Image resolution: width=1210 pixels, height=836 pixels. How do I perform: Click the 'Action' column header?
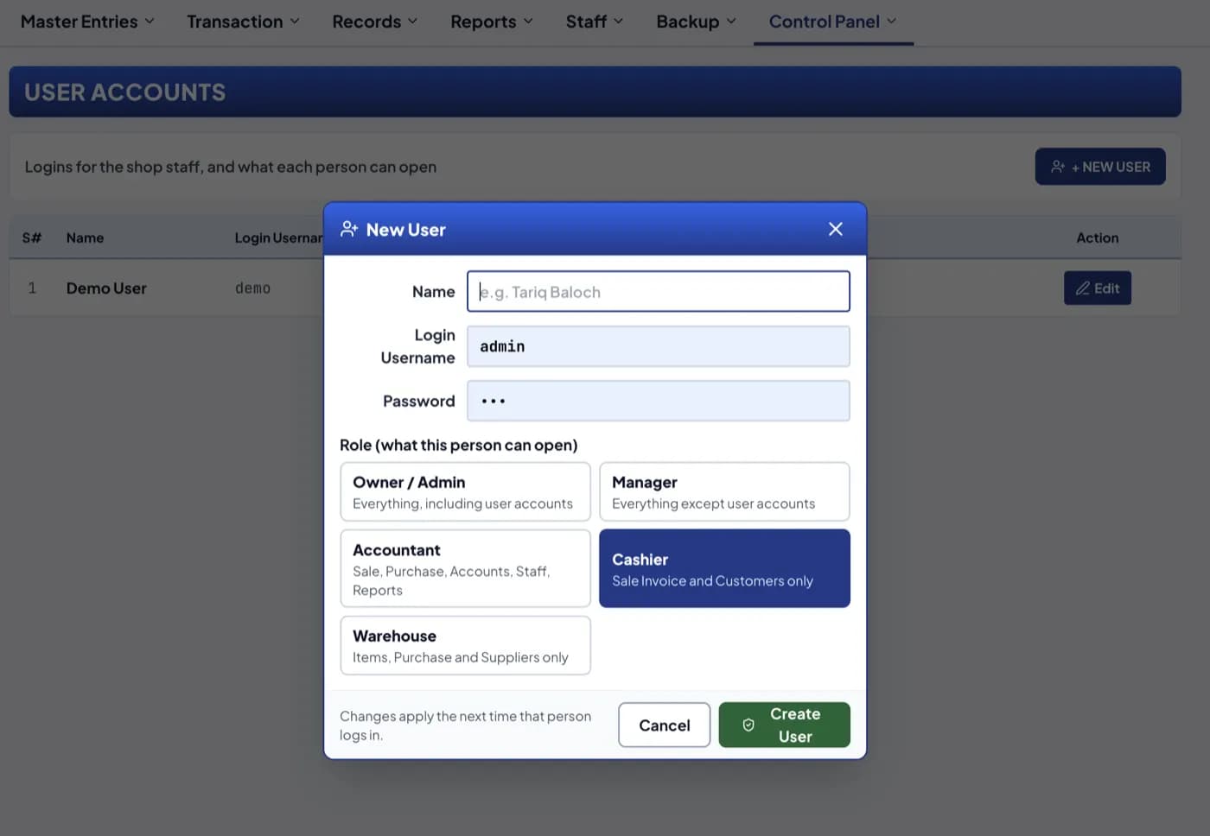click(x=1098, y=237)
